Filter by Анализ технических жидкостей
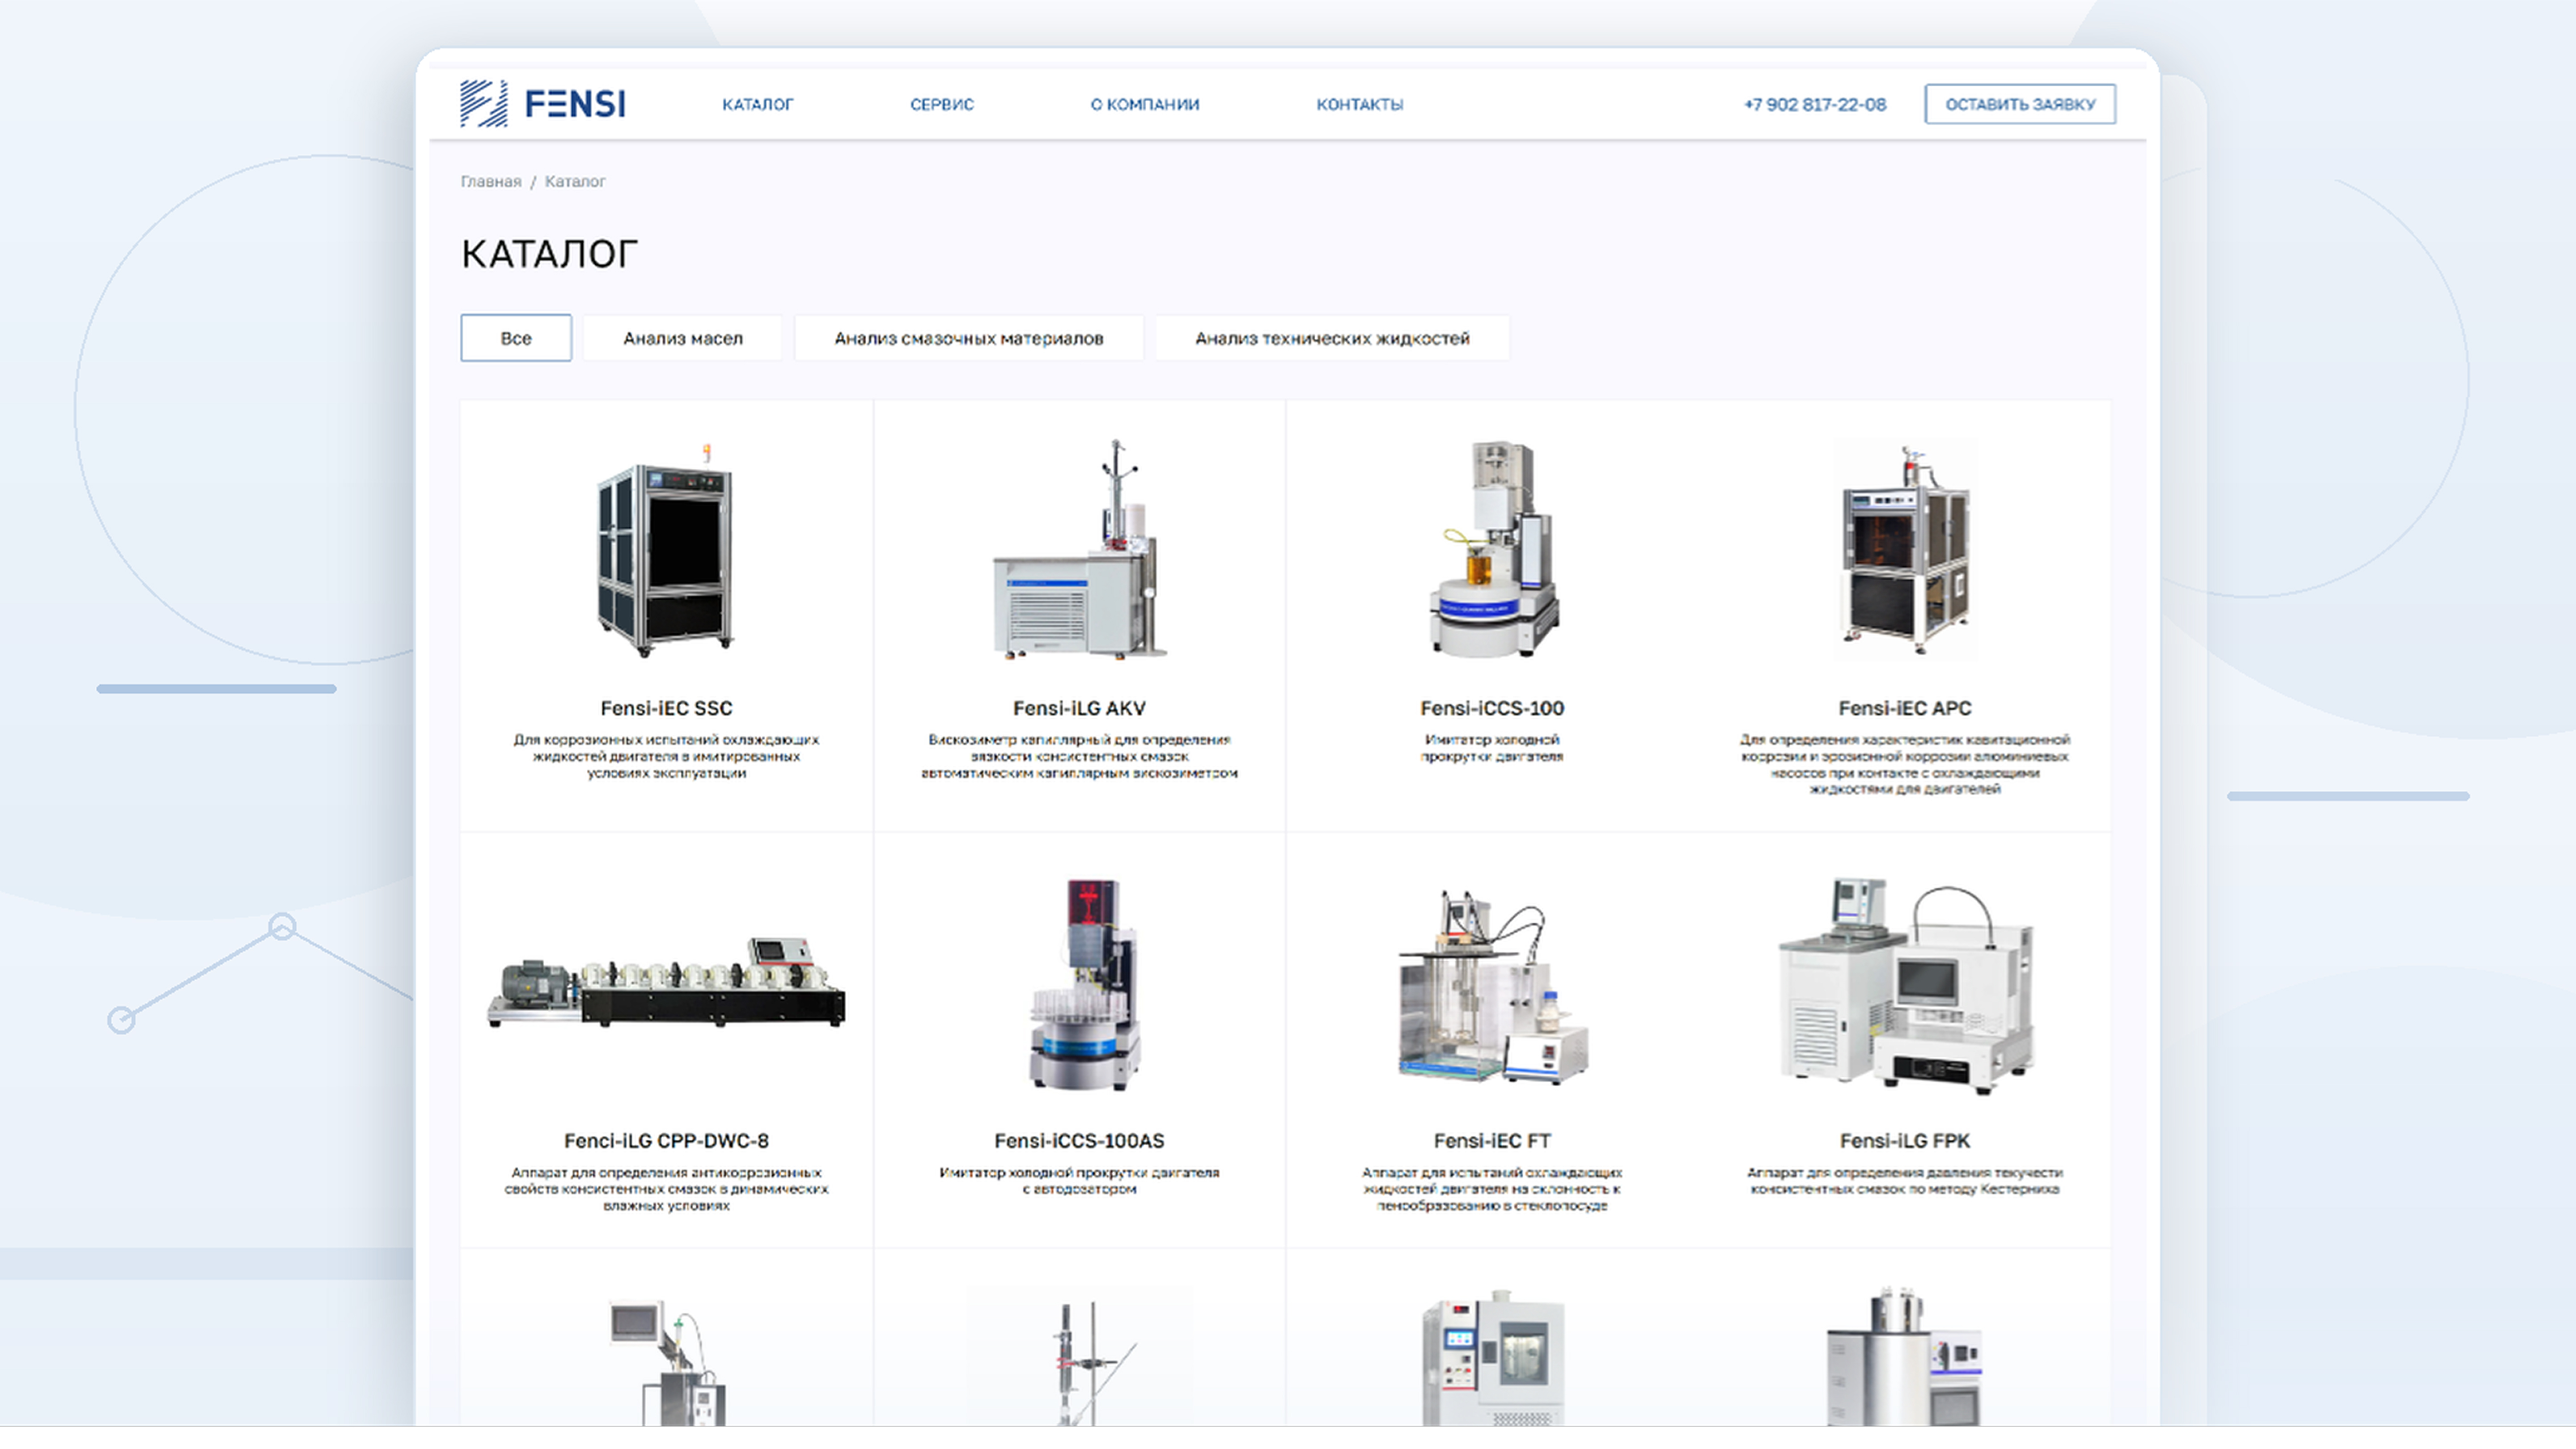This screenshot has width=2576, height=1449. tap(1332, 338)
